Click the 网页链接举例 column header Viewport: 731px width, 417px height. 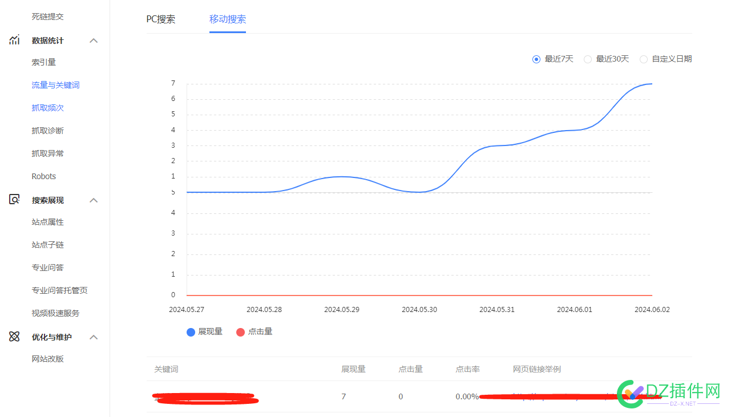(x=536, y=369)
